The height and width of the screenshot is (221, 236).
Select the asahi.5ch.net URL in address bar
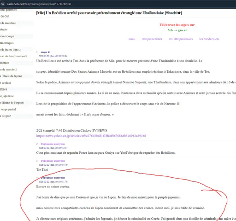tap(39, 4)
